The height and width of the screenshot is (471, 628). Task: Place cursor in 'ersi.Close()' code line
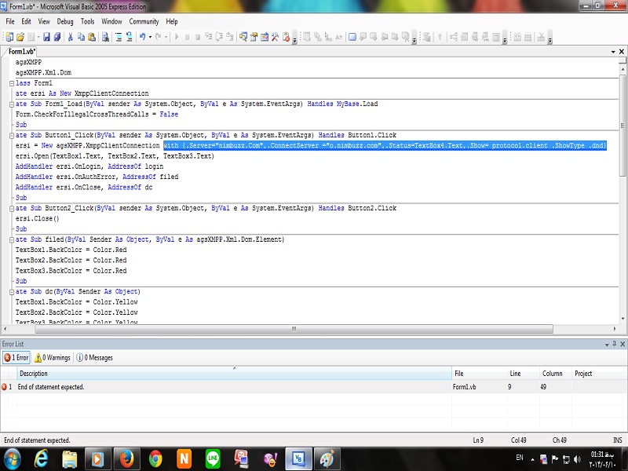[x=37, y=219]
